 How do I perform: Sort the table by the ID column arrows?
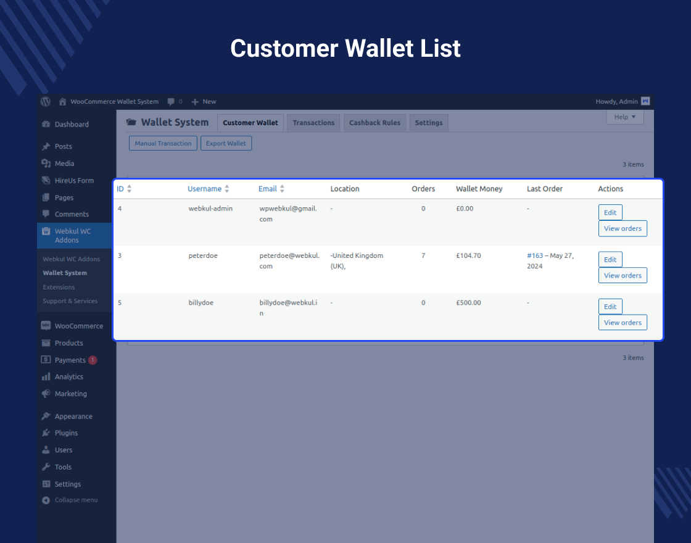(x=130, y=189)
